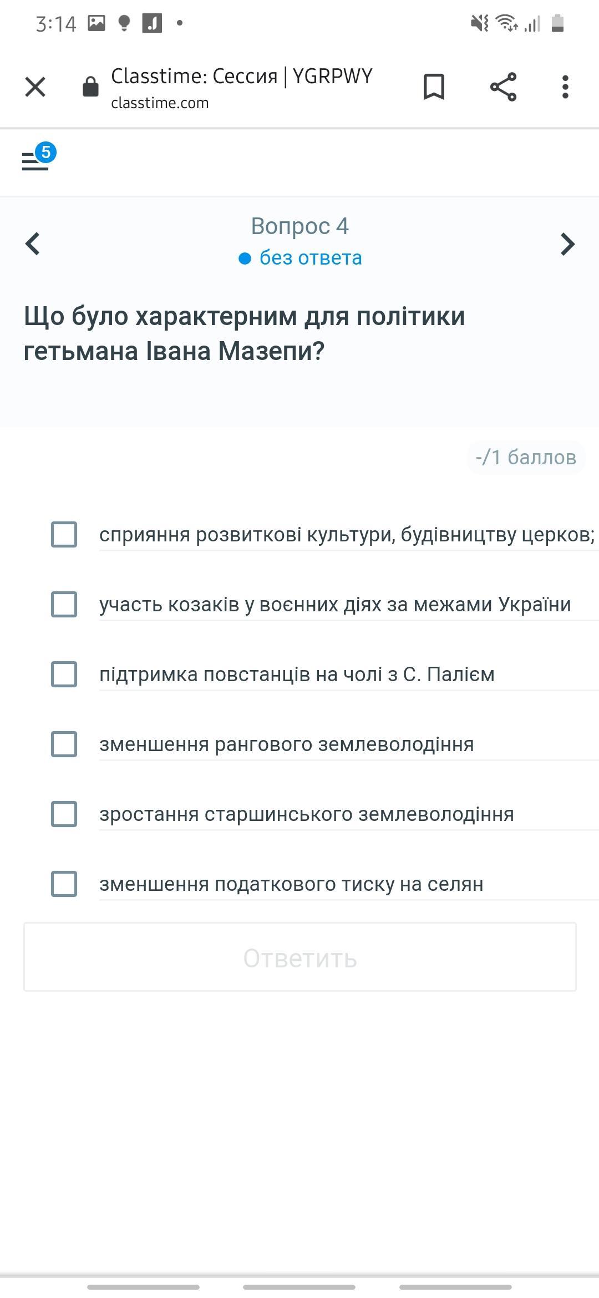The height and width of the screenshot is (1298, 599).
Task: Check 'зменшення рангового землеволодіння' checkbox
Action: coord(64,744)
